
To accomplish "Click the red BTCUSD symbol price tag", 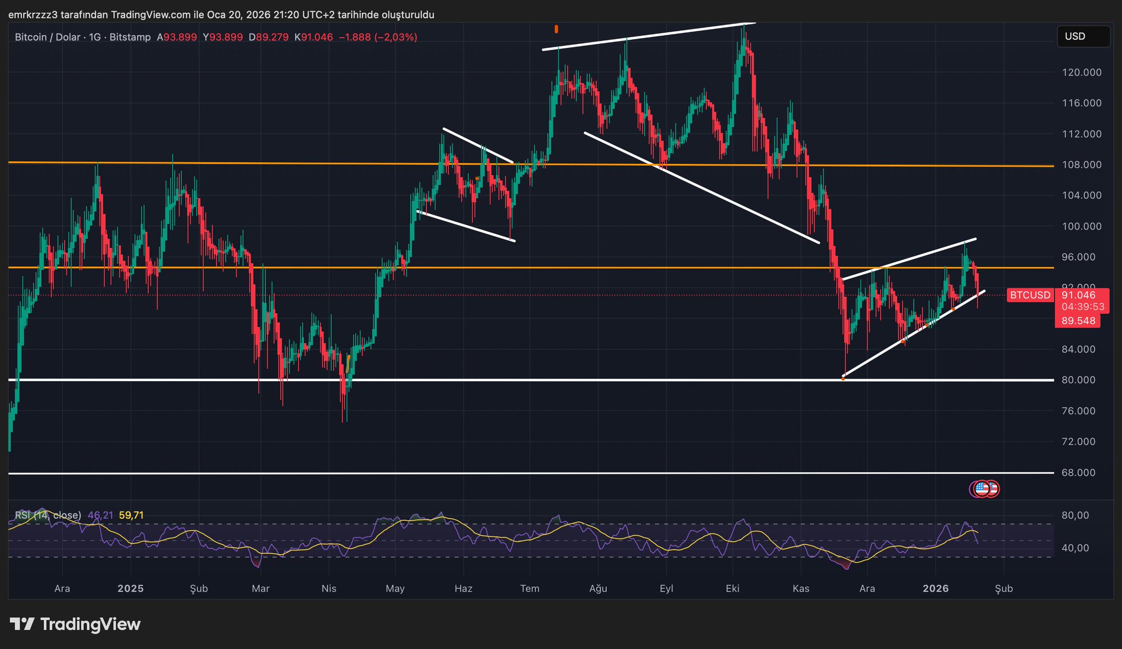I will coord(1030,295).
